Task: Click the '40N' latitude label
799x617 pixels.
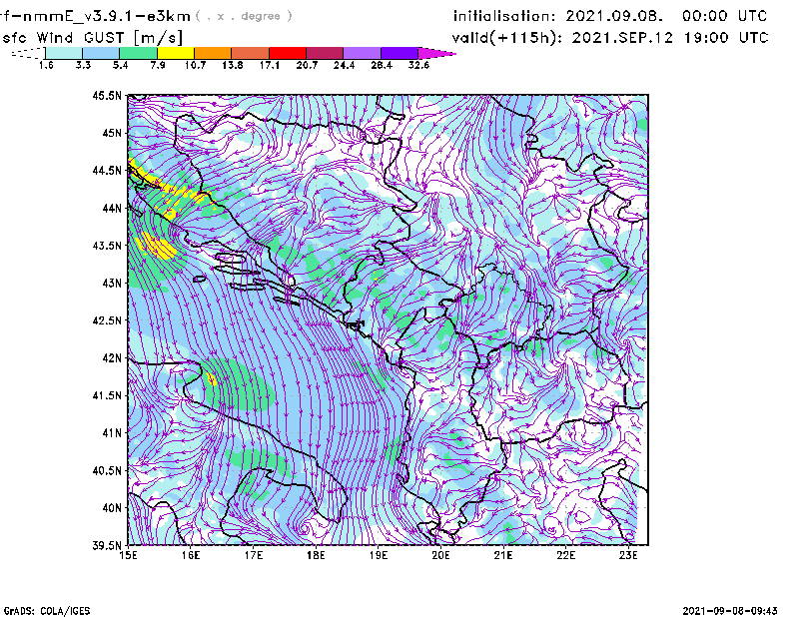Action: pos(112,508)
